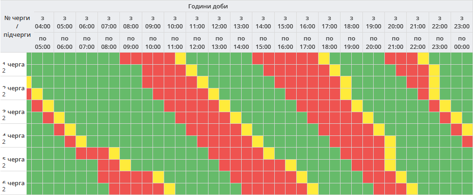Select the 'з 09:00' column header
The image size is (473, 195).
[153, 22]
